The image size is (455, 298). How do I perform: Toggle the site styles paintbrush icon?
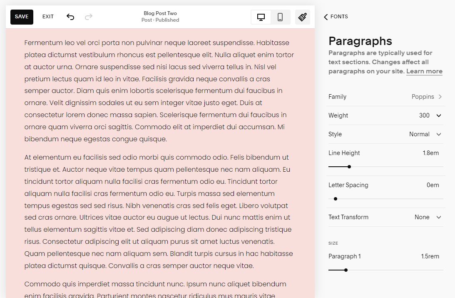tap(302, 17)
